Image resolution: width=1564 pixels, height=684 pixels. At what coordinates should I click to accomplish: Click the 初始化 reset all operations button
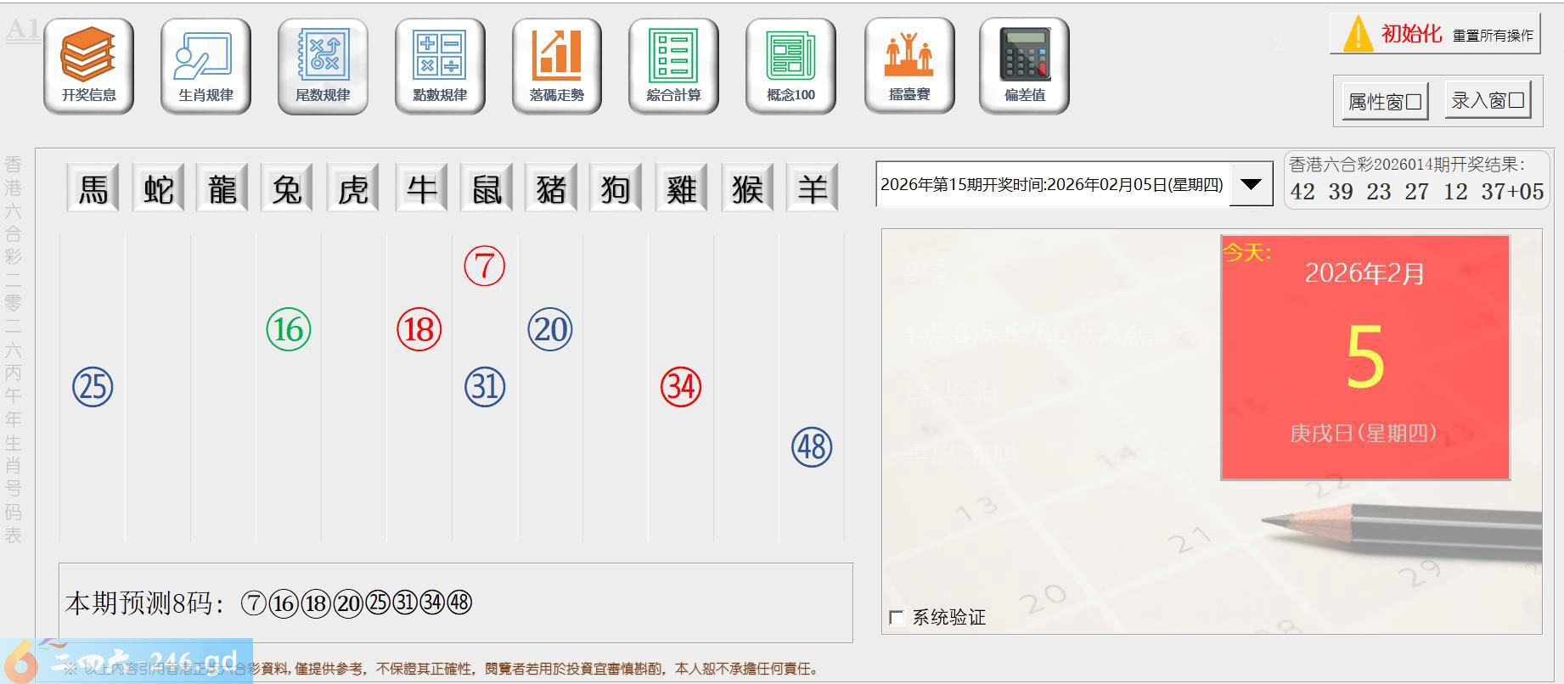tap(1435, 35)
